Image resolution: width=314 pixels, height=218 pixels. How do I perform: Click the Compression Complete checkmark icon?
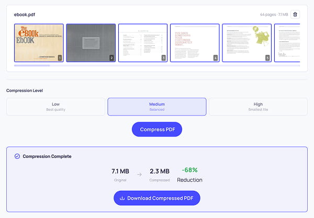click(17, 156)
